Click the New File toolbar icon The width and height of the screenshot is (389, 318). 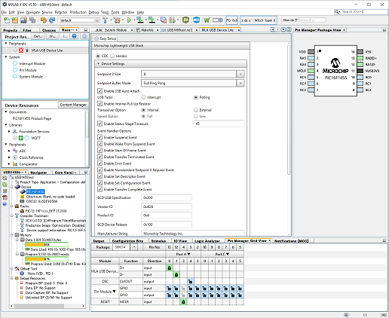click(x=7, y=20)
